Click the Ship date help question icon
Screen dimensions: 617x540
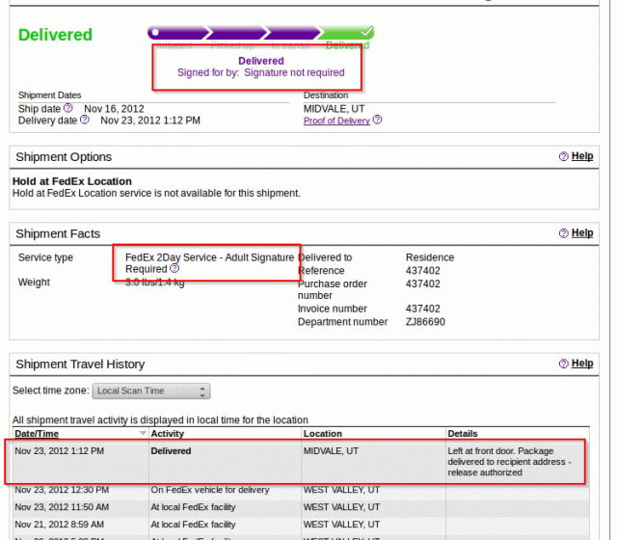click(68, 108)
